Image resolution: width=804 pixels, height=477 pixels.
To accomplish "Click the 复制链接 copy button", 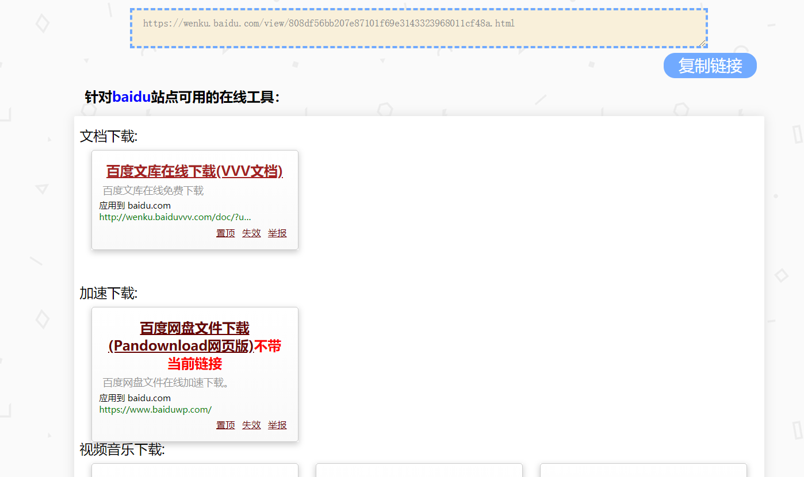I will (x=710, y=66).
